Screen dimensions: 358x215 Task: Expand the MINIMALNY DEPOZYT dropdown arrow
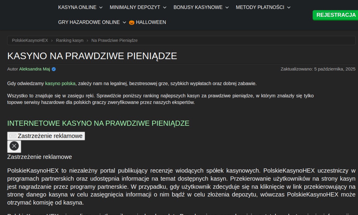[165, 8]
